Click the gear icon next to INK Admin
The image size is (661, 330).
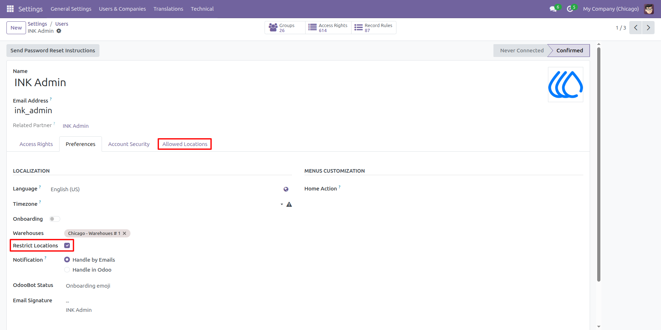pyautogui.click(x=59, y=31)
